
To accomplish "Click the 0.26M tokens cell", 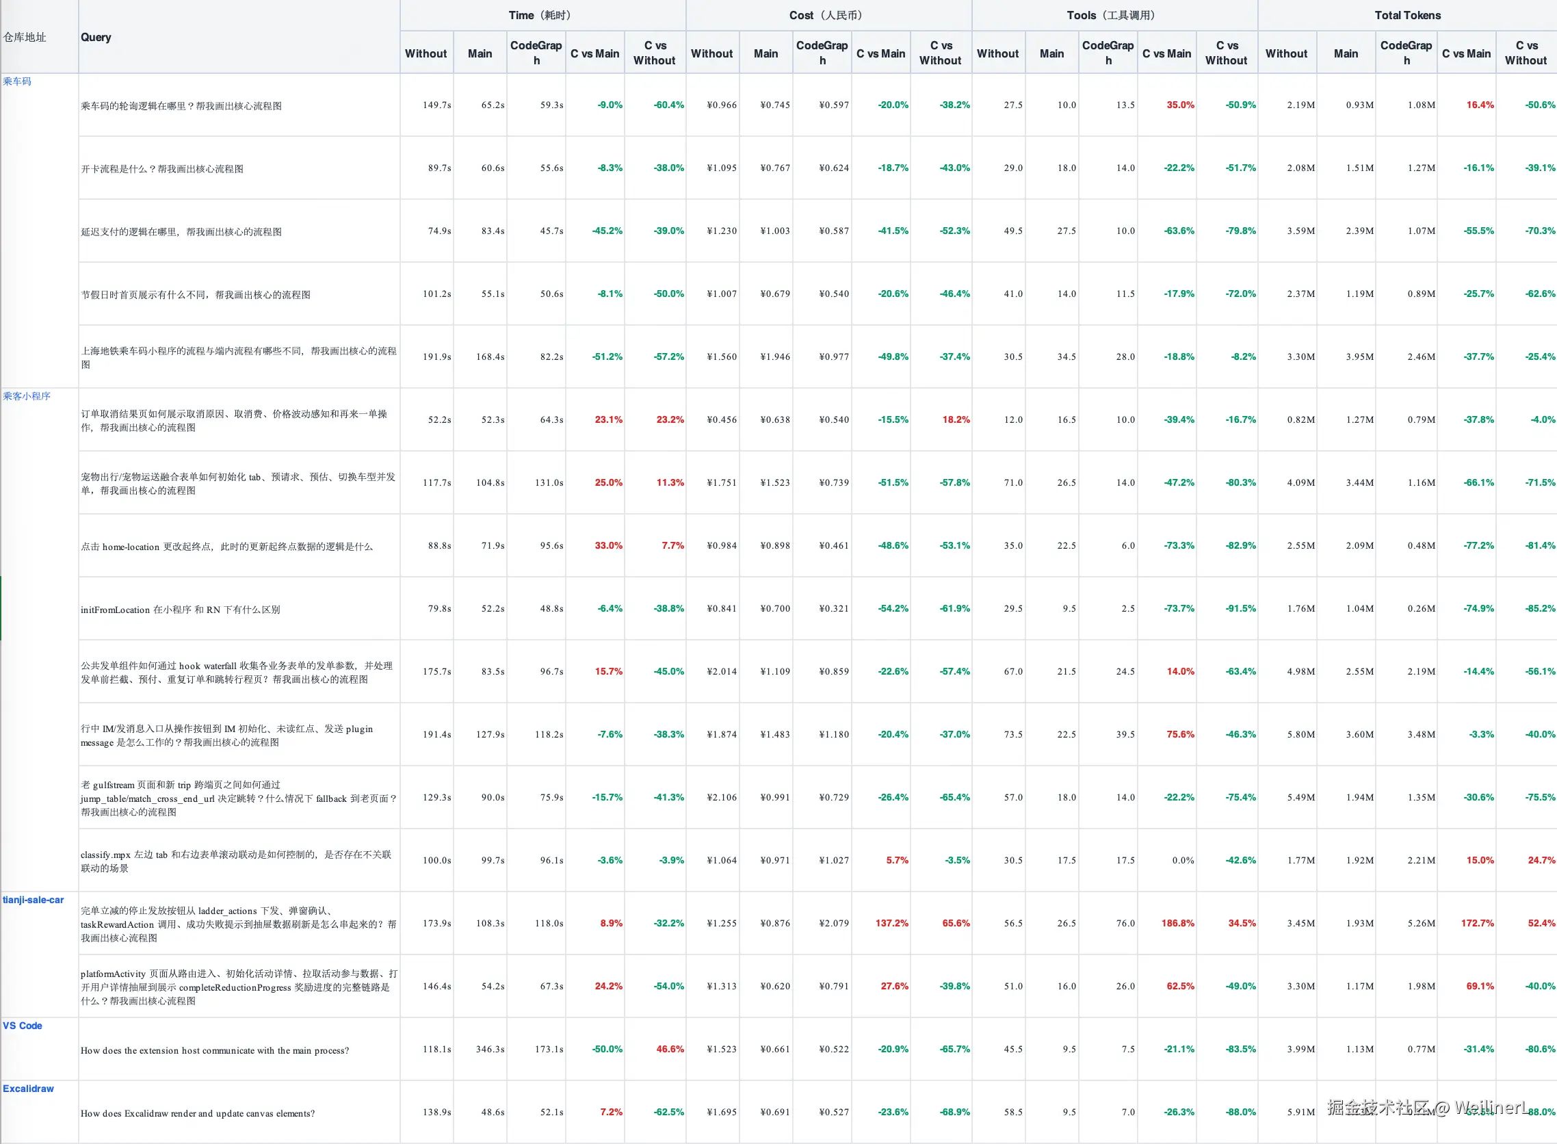I will tap(1422, 609).
